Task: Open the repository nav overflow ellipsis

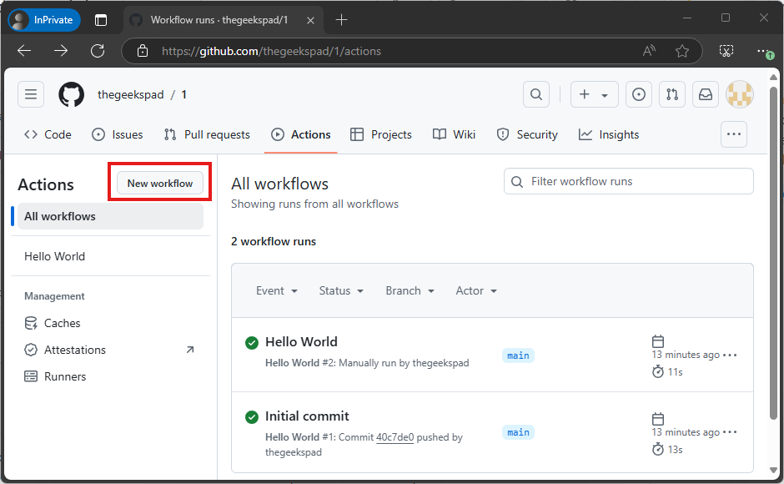Action: point(733,134)
